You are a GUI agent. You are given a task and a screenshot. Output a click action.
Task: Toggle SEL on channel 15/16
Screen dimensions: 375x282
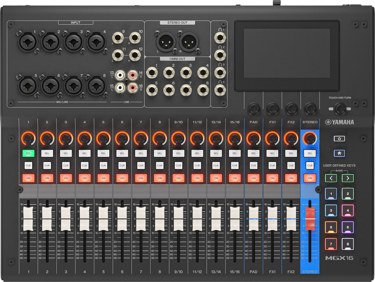tap(235, 153)
